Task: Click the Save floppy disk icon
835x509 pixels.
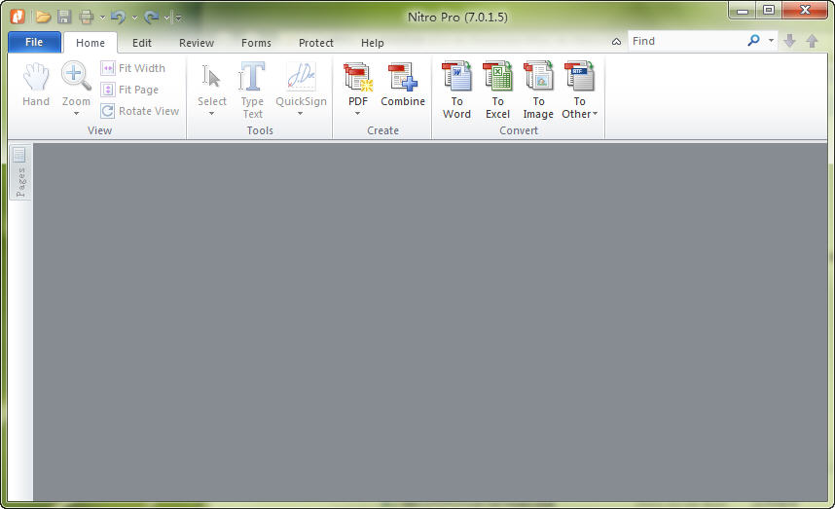Action: pos(64,18)
